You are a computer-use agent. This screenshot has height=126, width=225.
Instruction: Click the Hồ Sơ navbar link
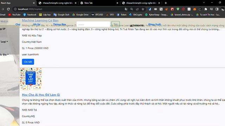[x=37, y=24]
